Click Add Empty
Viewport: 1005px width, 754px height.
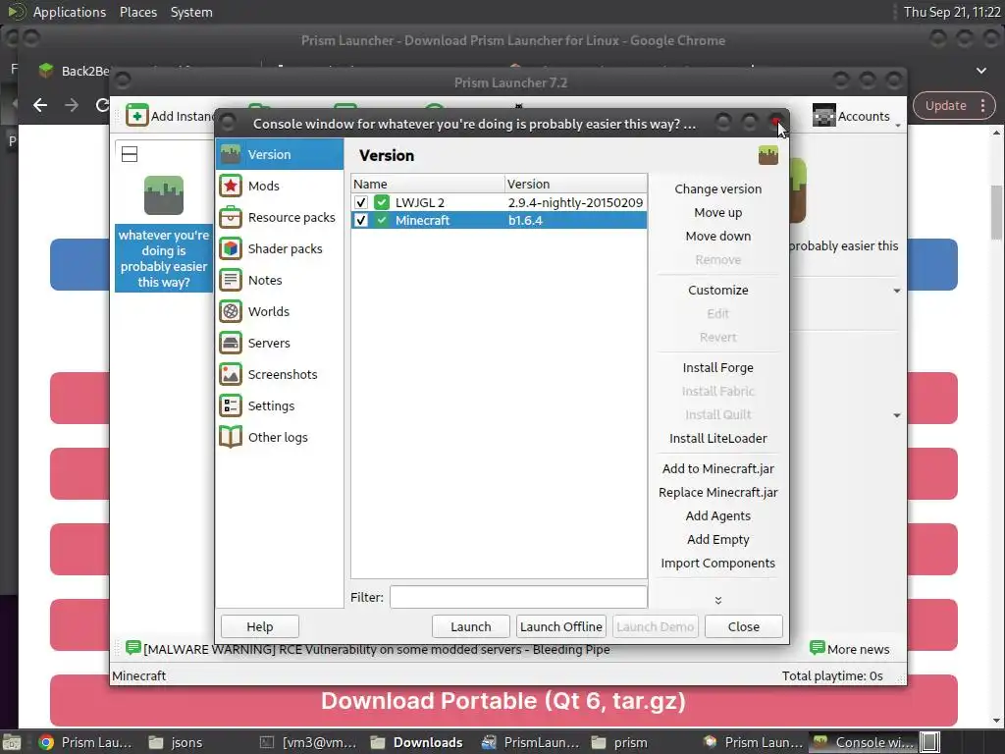coord(717,540)
